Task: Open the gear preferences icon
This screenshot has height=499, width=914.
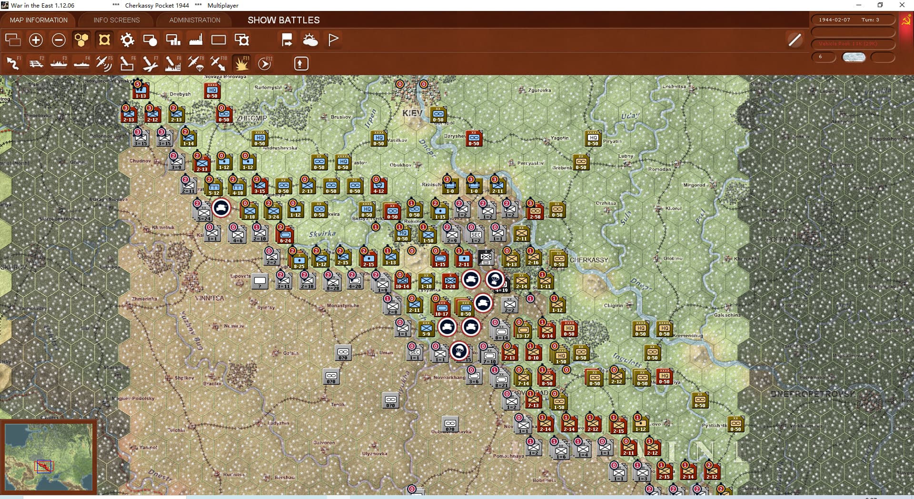Action: tap(127, 40)
